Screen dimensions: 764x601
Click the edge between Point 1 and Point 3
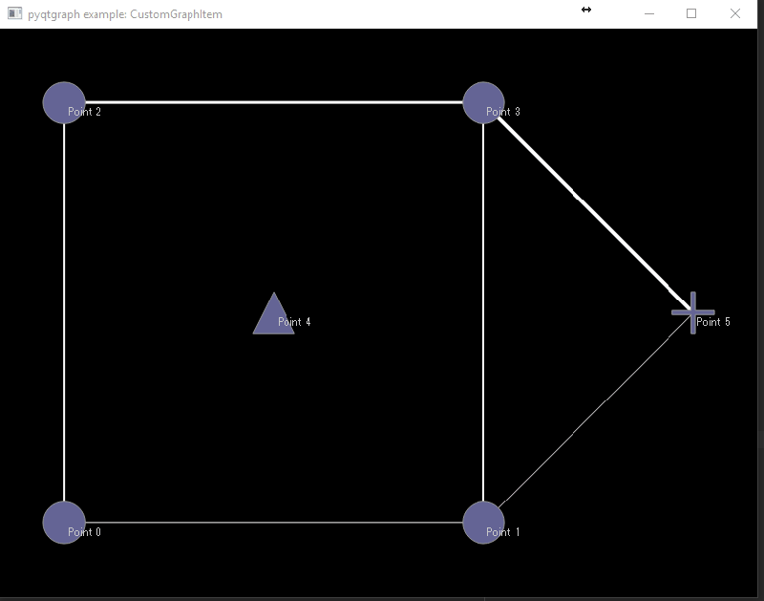pos(483,315)
